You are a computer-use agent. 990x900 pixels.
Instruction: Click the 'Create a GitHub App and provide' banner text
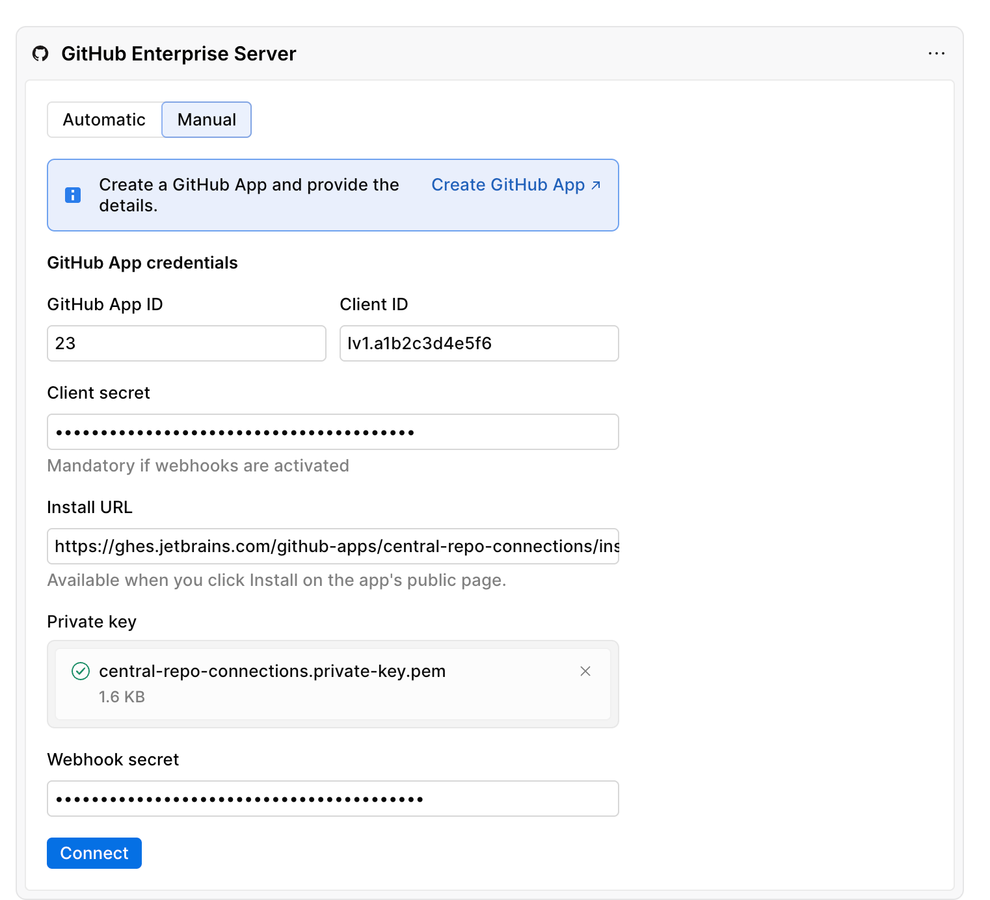(249, 195)
